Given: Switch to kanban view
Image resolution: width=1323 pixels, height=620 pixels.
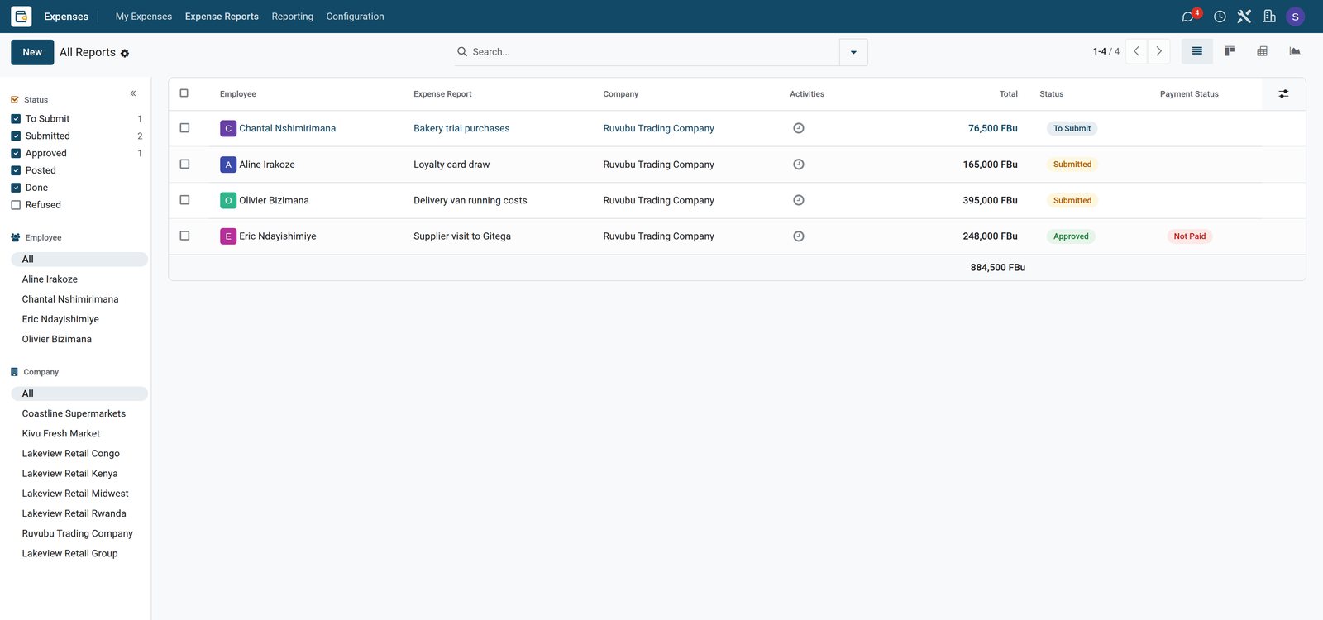Looking at the screenshot, I should click(1230, 51).
